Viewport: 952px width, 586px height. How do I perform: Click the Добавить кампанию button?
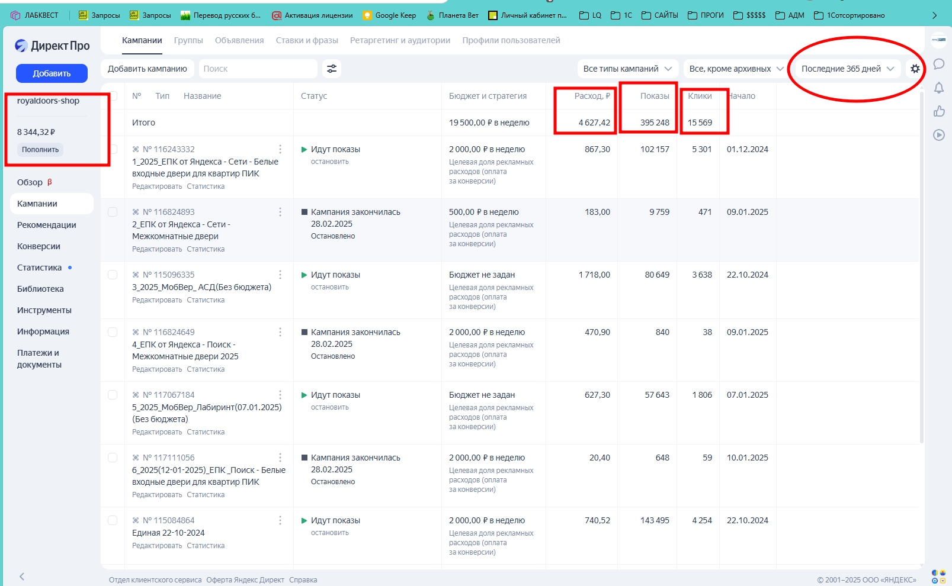coord(148,69)
